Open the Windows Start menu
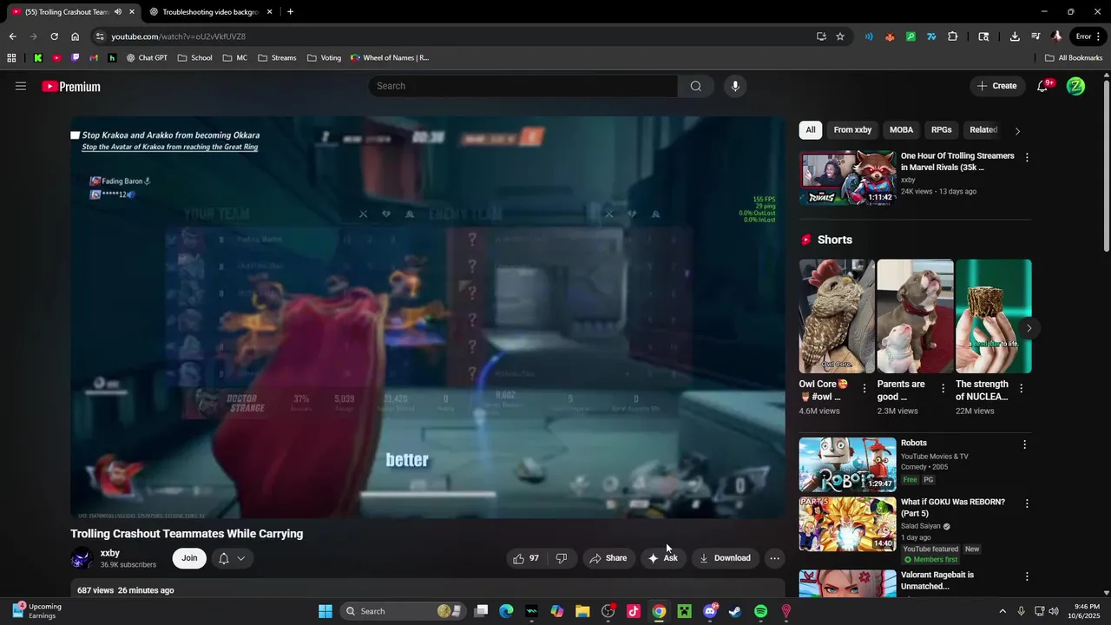The height and width of the screenshot is (625, 1111). tap(325, 611)
